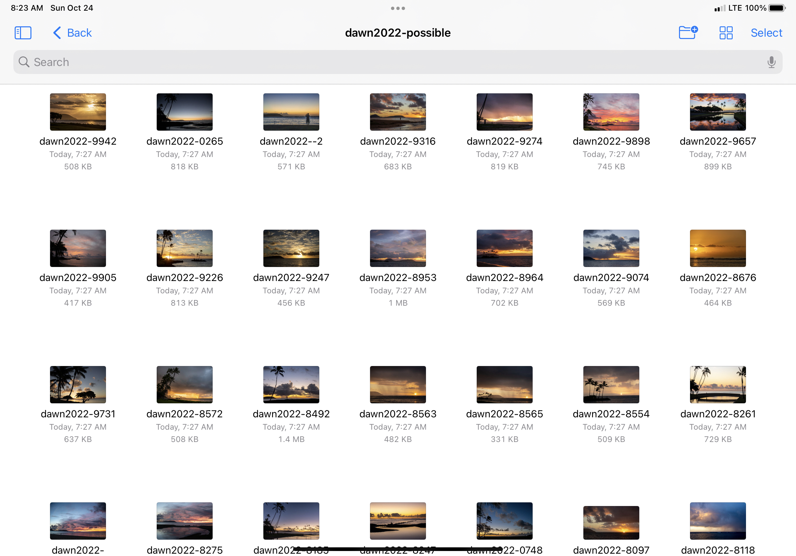Open dawn2022--2 photographer photo
Viewport: 796px width, 556px height.
click(291, 112)
